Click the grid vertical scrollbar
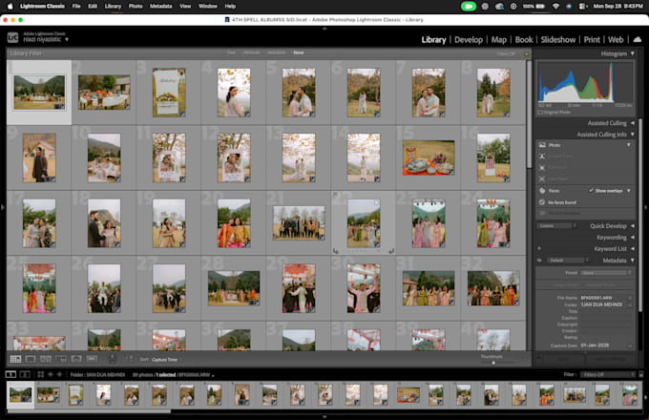 (529, 115)
